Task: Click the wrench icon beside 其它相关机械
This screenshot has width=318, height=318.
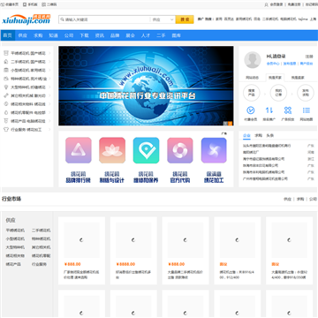Action: (6, 95)
